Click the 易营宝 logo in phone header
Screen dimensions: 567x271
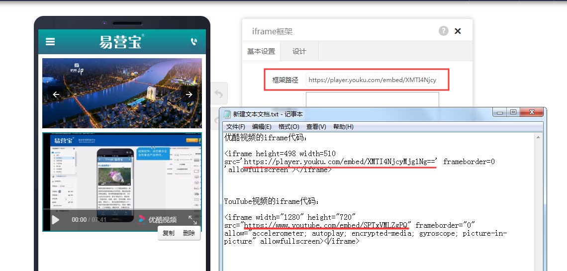coord(122,42)
